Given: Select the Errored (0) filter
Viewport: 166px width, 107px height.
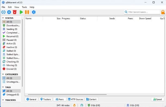Looking at the screenshot, I should tap(11, 69).
